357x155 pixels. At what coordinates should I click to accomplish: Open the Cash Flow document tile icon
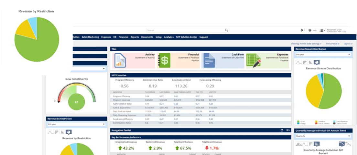pos(209,60)
